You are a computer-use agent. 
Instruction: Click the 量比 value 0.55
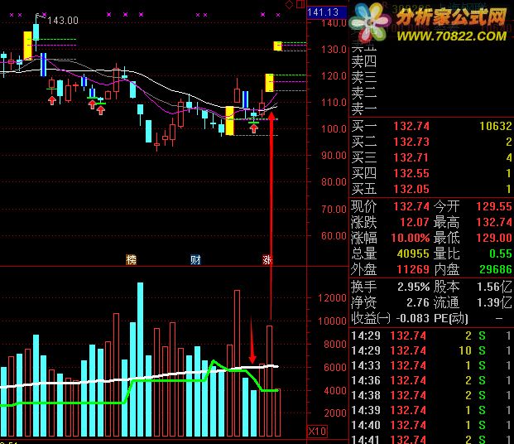pos(501,253)
